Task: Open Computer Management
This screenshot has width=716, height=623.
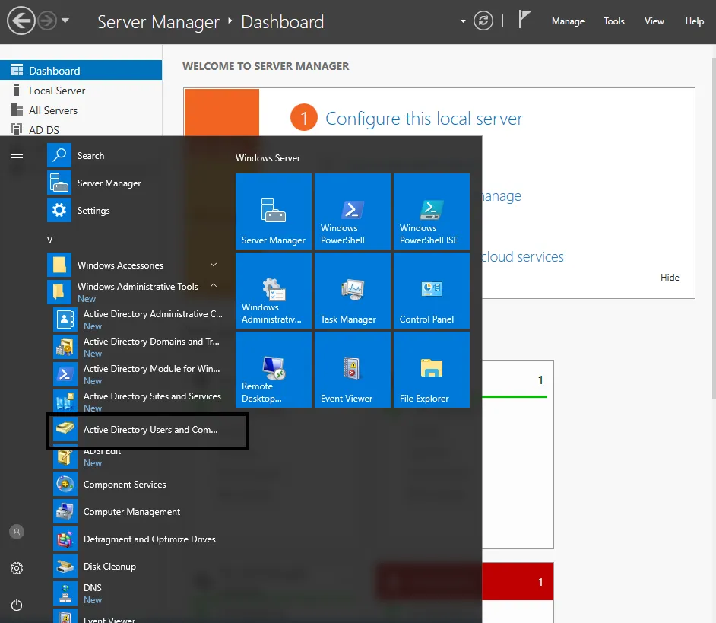Action: (x=140, y=511)
